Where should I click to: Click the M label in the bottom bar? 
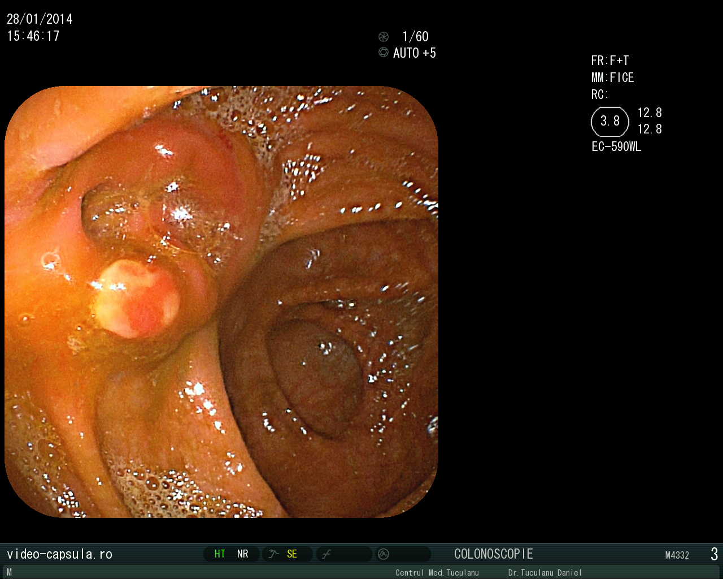pos(9,572)
